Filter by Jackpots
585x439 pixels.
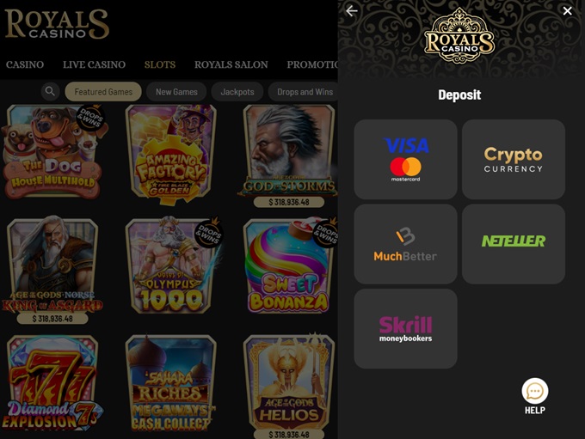(237, 92)
